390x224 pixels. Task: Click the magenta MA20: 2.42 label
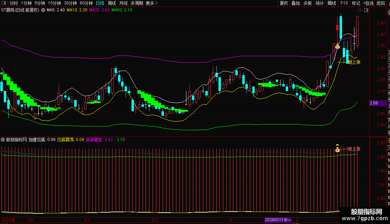point(99,10)
